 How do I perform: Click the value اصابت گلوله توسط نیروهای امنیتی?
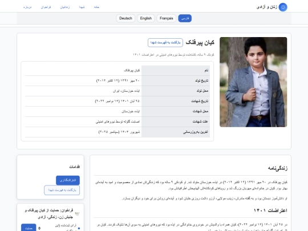pyautogui.click(x=117, y=121)
